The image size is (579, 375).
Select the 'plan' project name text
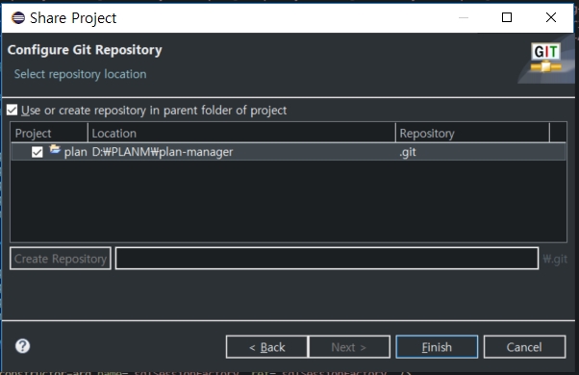pos(76,152)
